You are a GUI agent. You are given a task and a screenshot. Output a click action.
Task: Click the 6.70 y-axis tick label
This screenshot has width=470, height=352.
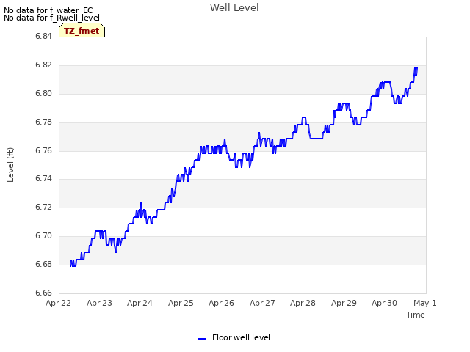coord(44,236)
